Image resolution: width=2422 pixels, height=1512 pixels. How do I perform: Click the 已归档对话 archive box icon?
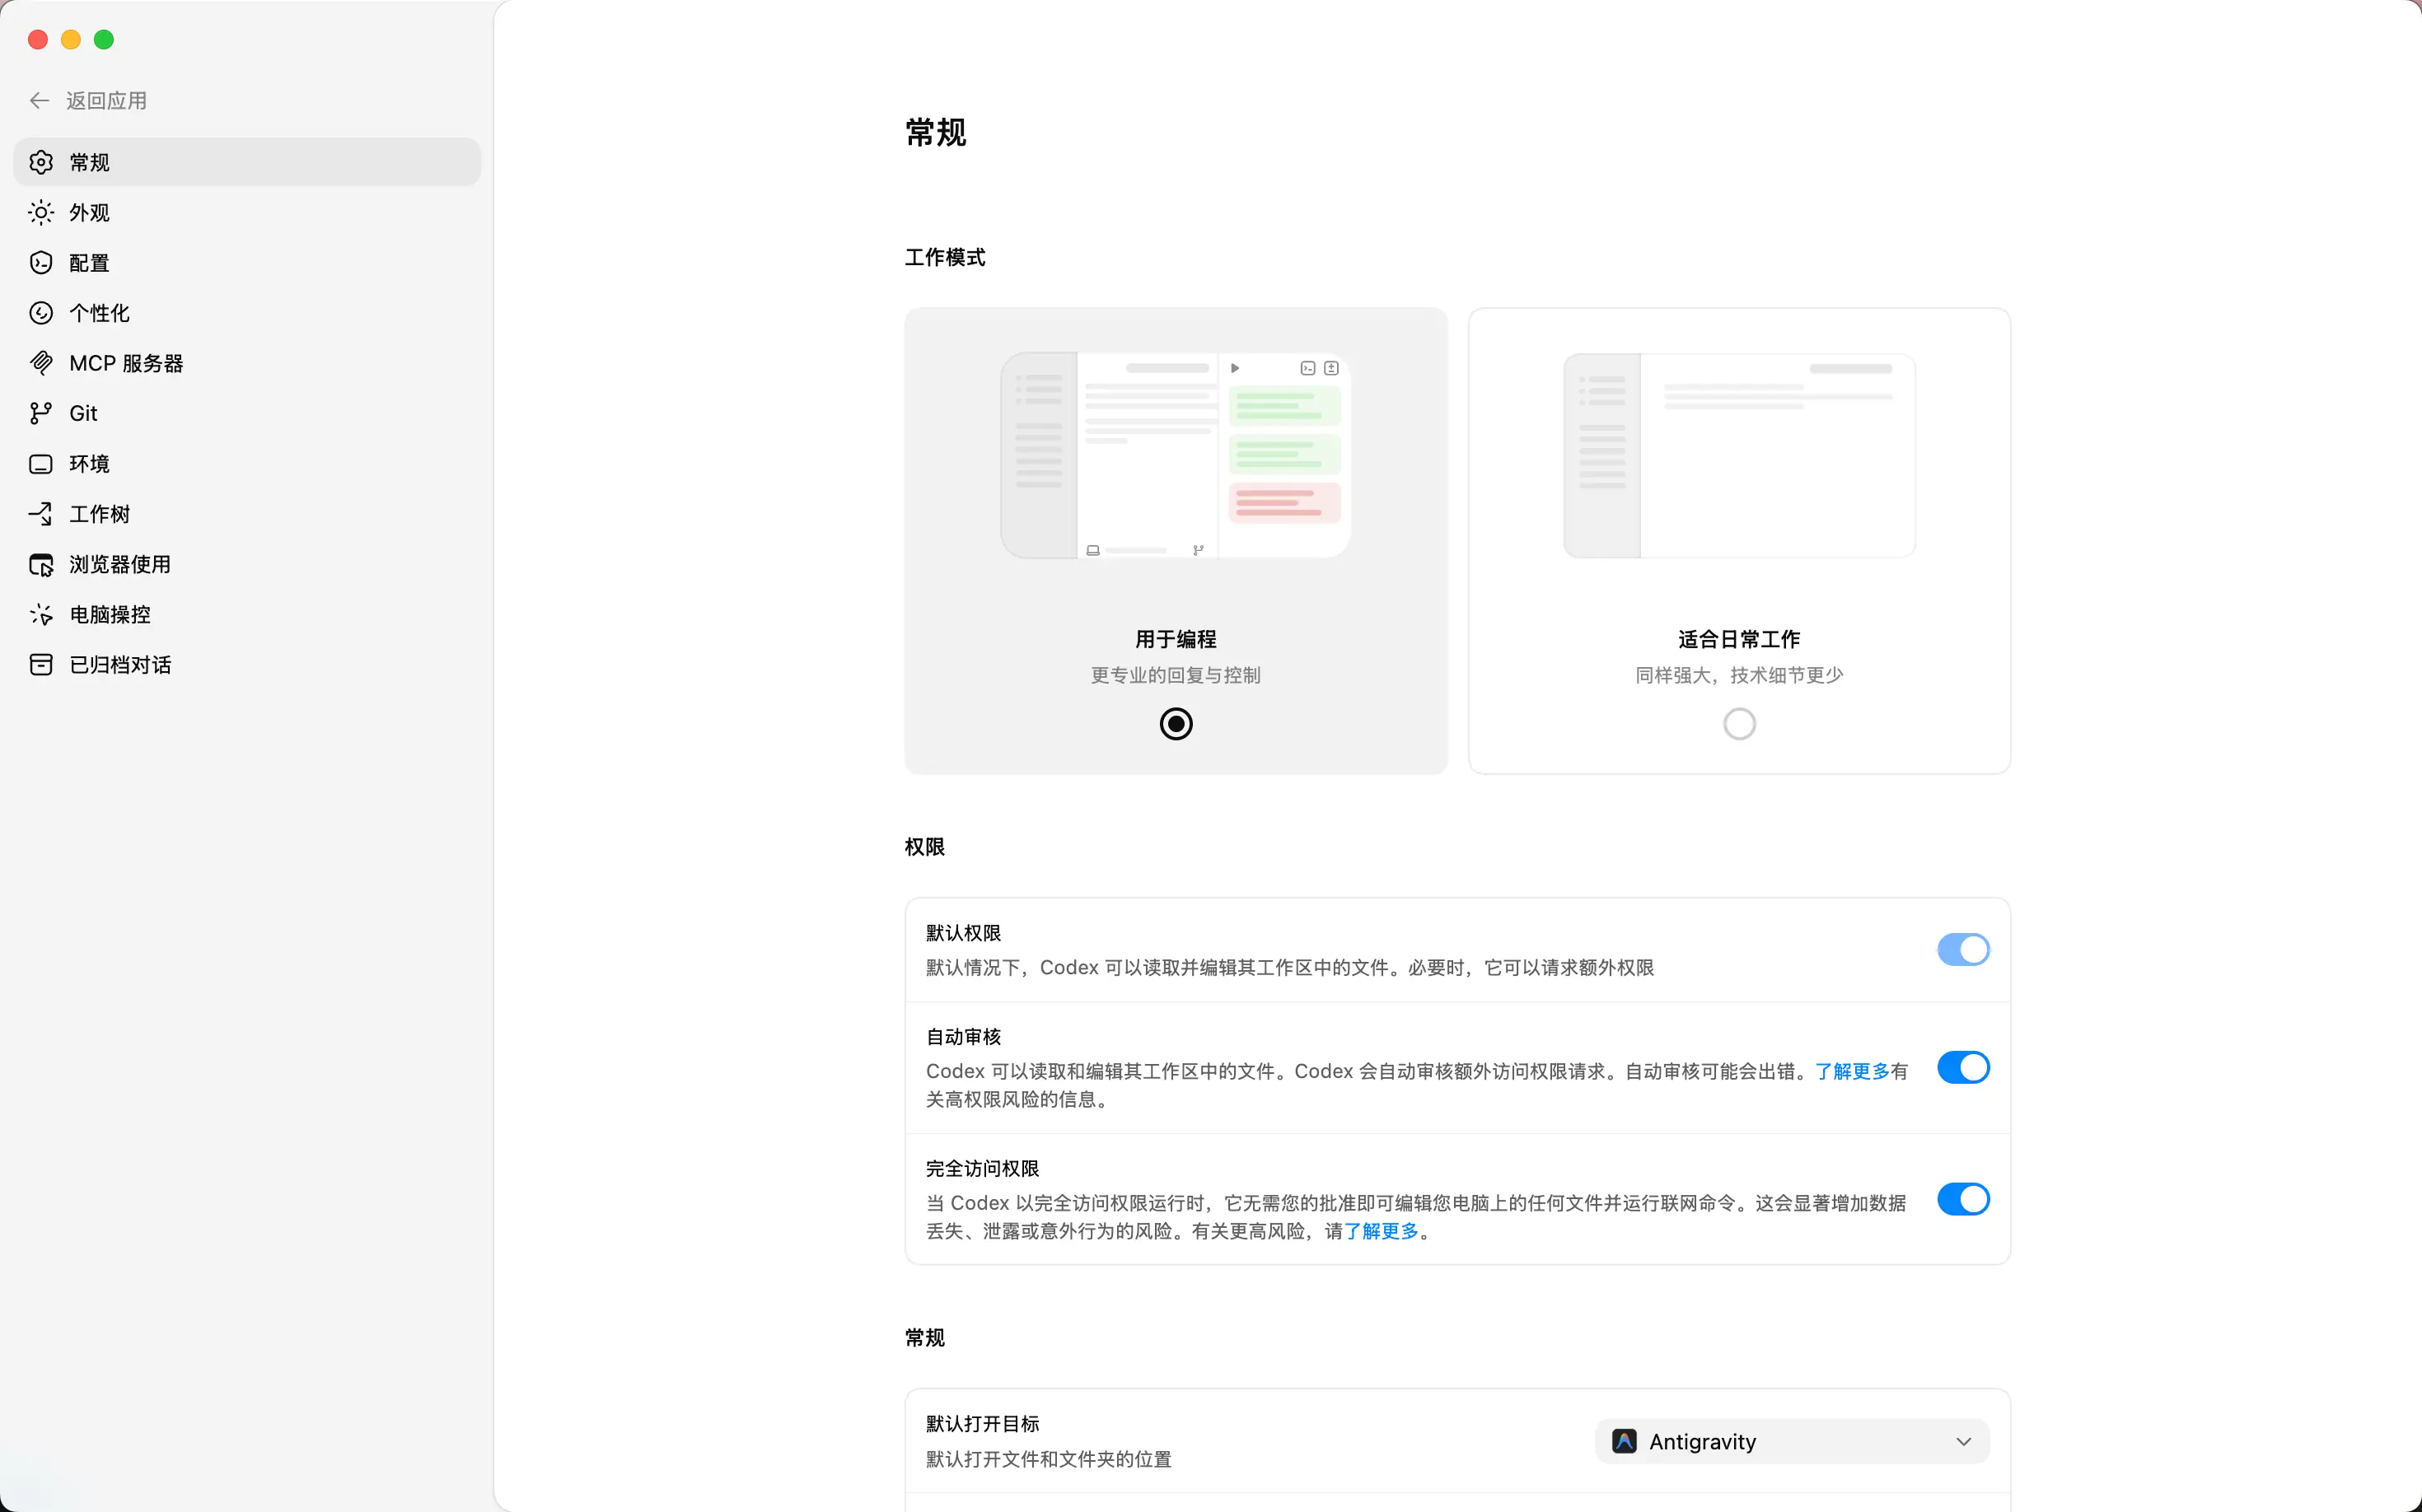41,665
